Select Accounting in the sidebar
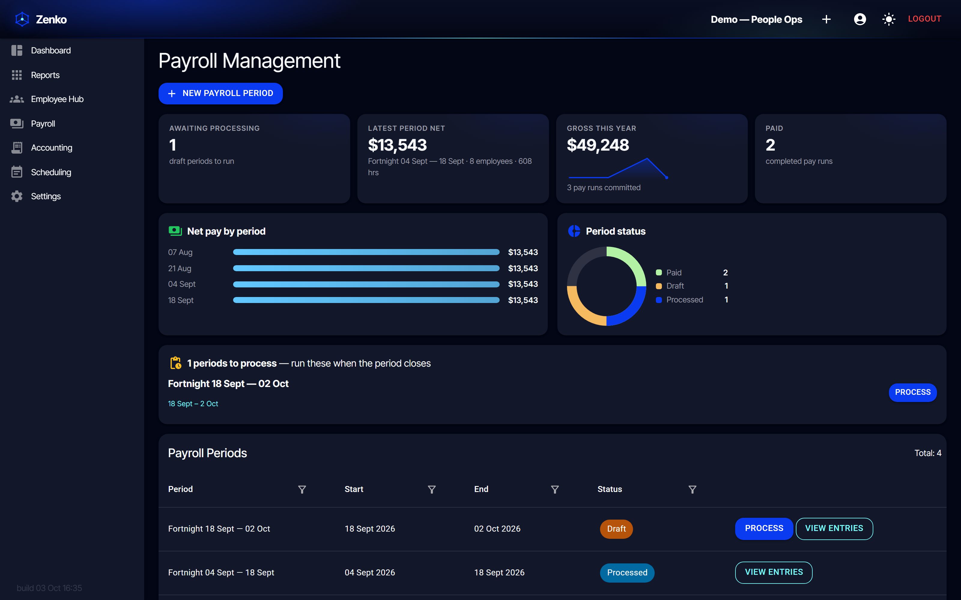The image size is (961, 600). tap(72, 148)
